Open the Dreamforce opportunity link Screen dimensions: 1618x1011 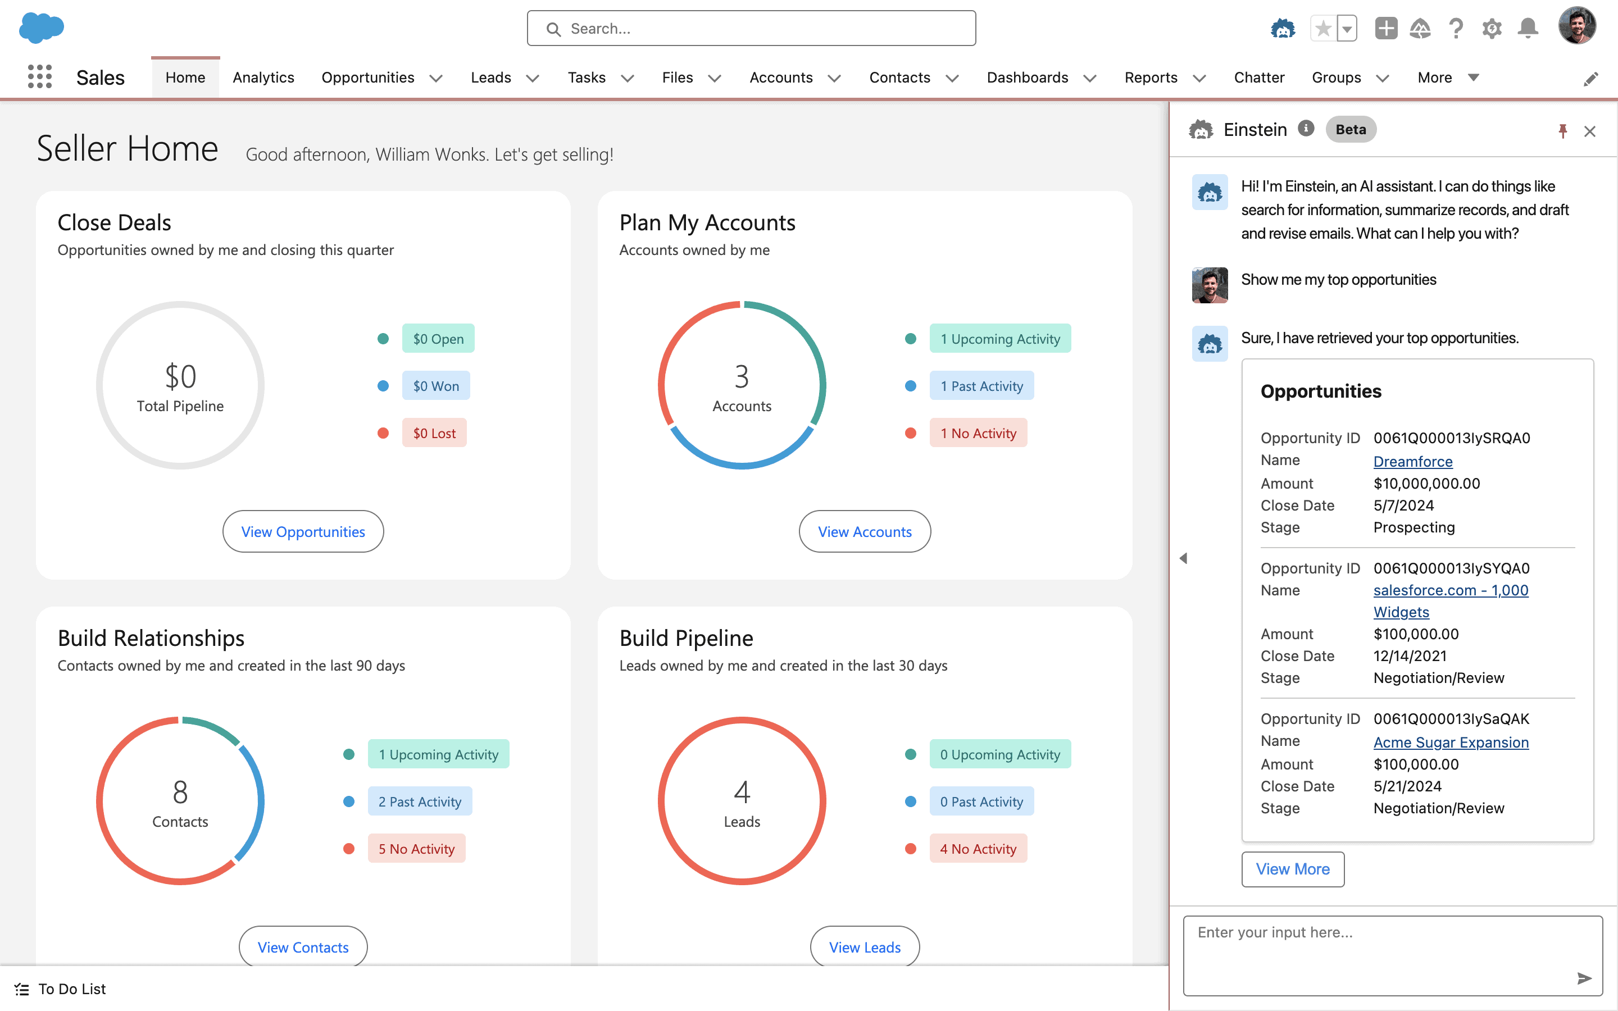(1413, 461)
